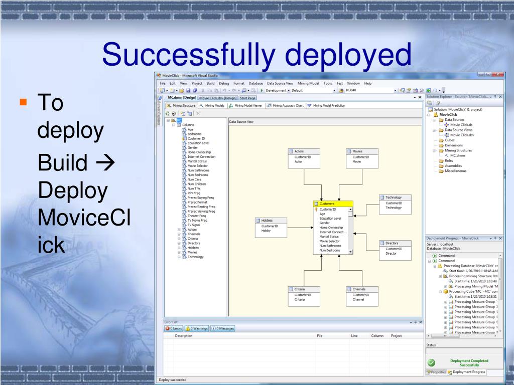Click the Undo icon in the toolbar
This screenshot has height=385, width=514.
click(224, 90)
